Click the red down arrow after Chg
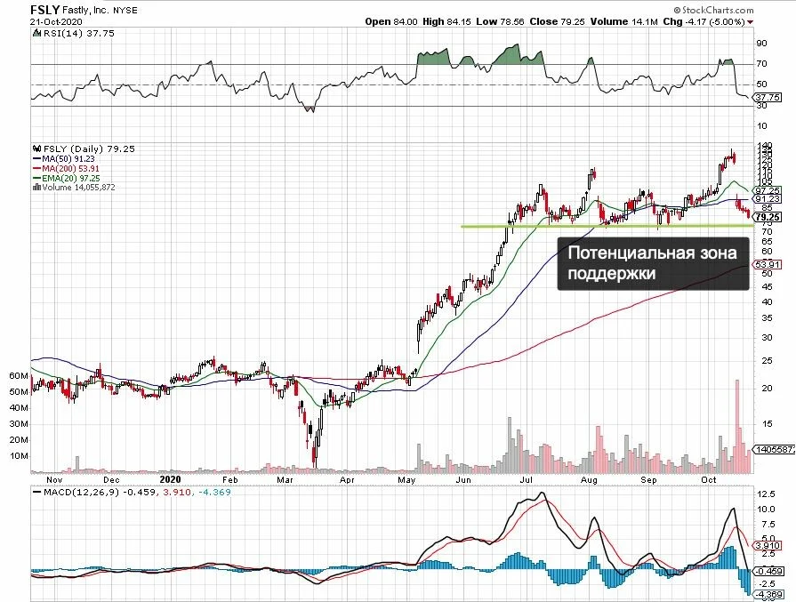 (751, 22)
